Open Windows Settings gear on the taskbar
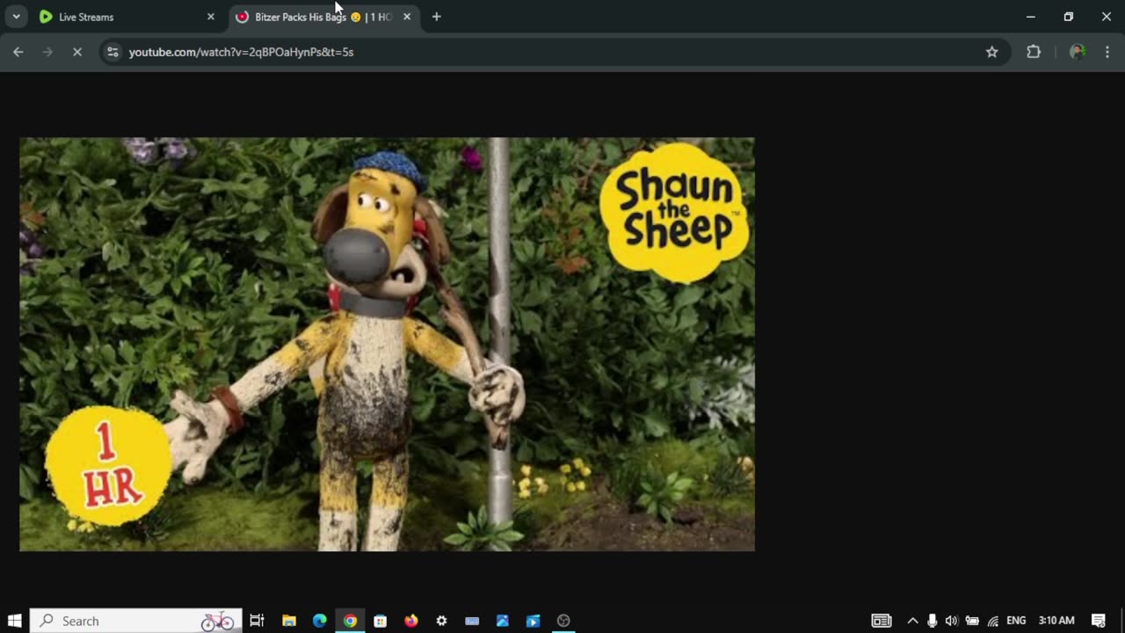This screenshot has width=1125, height=633. (441, 621)
